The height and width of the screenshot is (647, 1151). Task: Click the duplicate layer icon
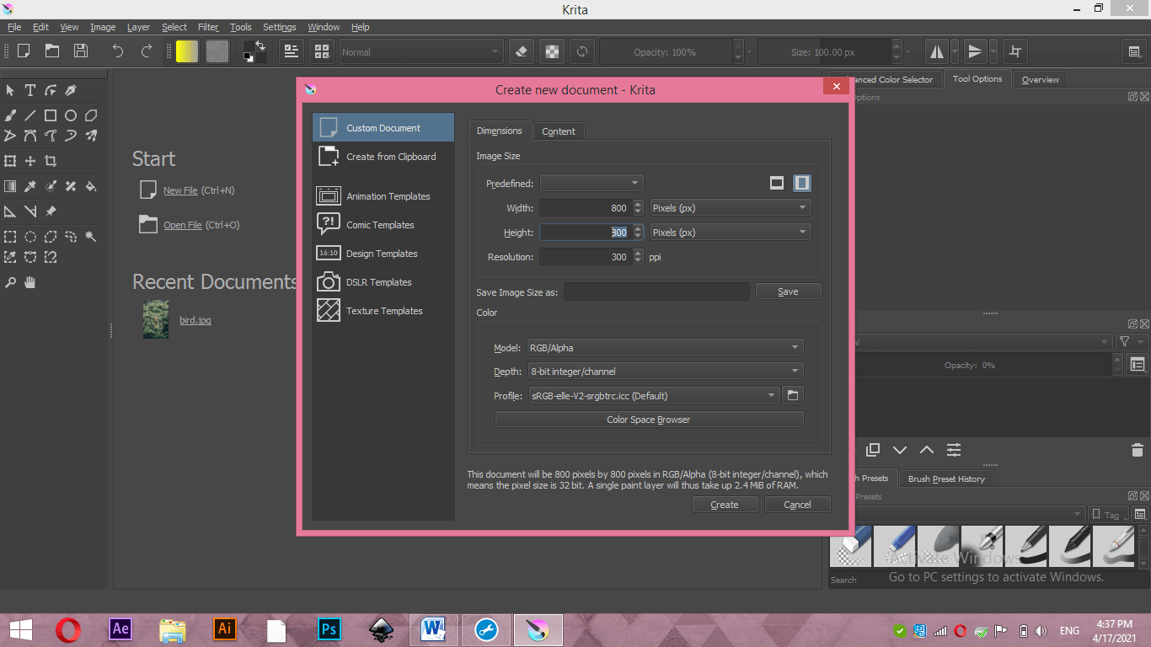pos(873,450)
